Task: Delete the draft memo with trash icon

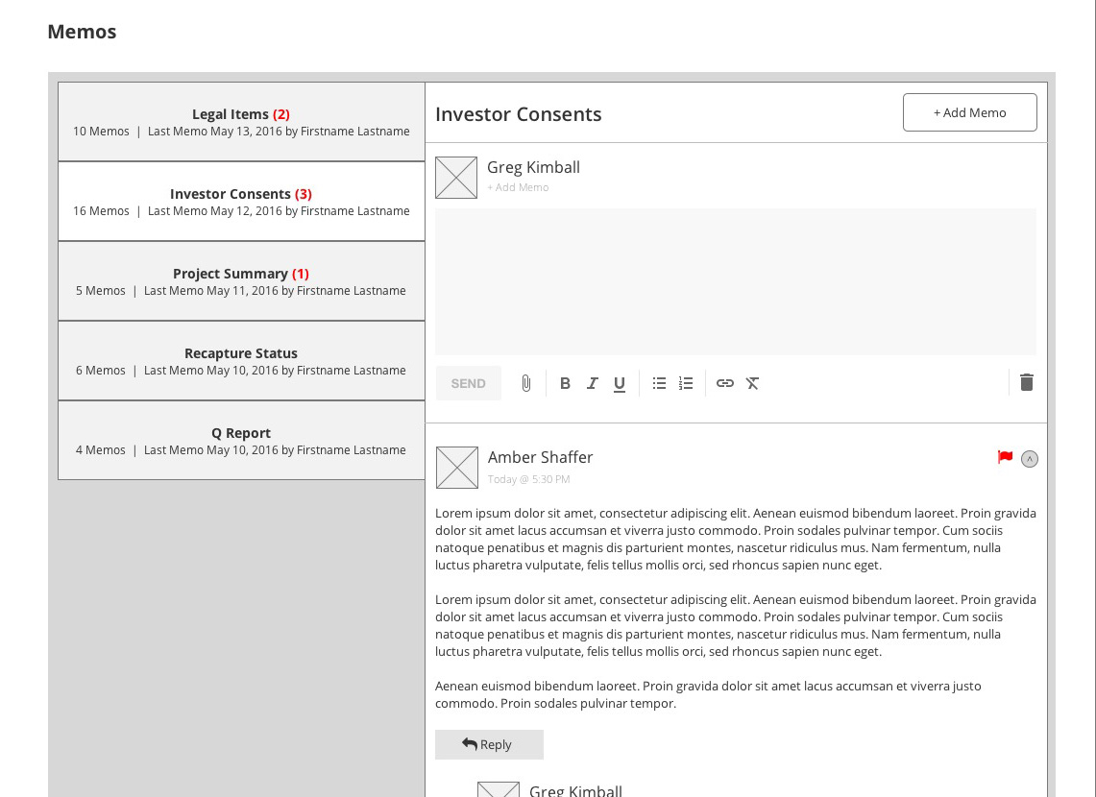Action: point(1026,382)
